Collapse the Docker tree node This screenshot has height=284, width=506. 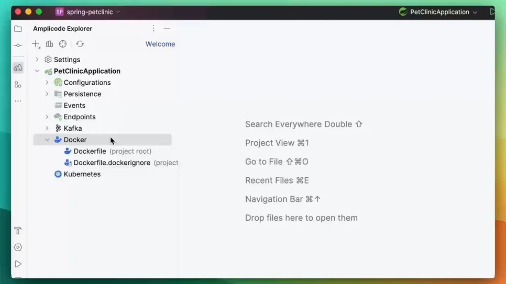pyautogui.click(x=47, y=140)
